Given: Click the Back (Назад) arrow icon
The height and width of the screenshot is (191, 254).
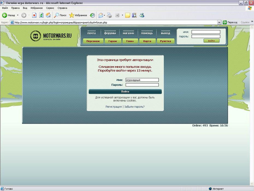Looking at the screenshot, I should pos(5,15).
